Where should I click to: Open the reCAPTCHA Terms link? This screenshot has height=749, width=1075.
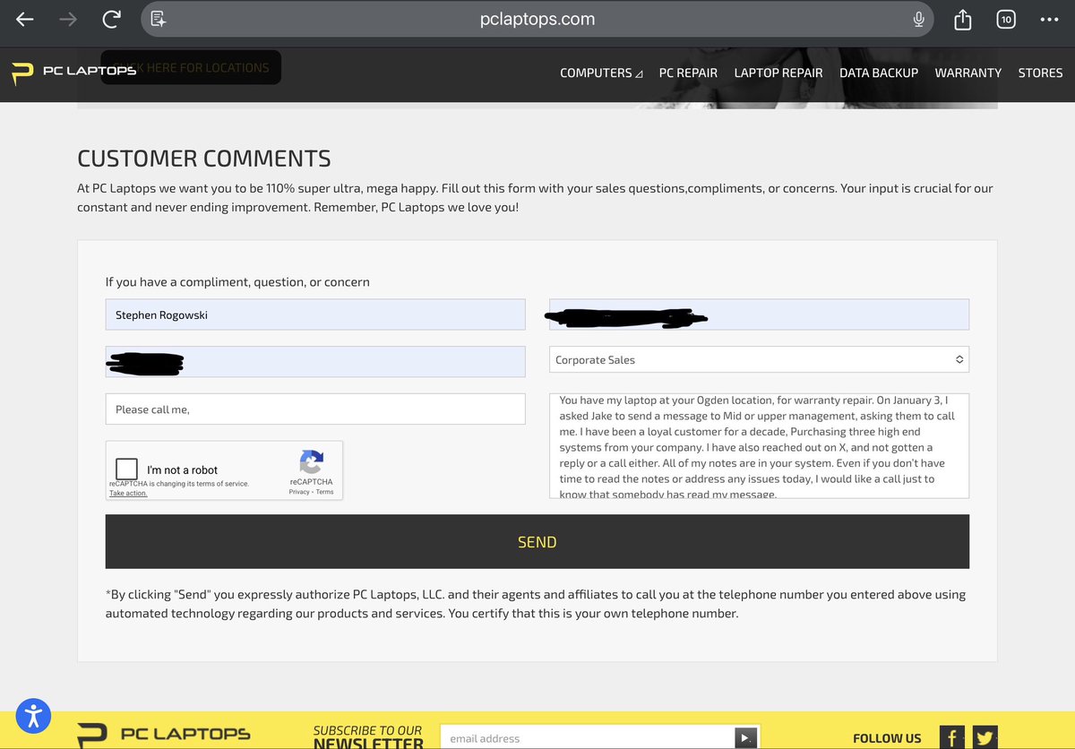(x=324, y=492)
